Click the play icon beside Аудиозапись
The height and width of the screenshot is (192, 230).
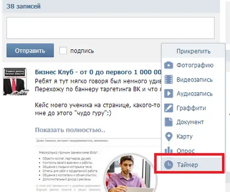point(169,93)
